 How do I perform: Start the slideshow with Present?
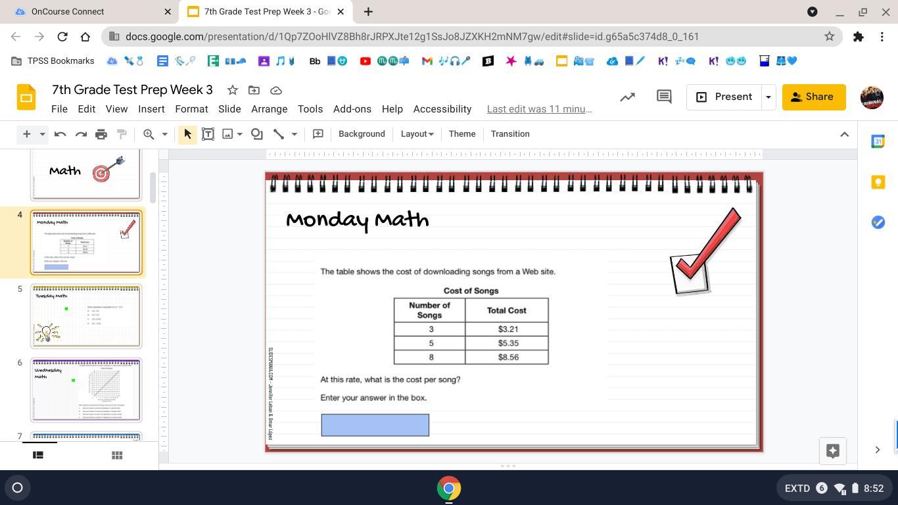click(724, 97)
